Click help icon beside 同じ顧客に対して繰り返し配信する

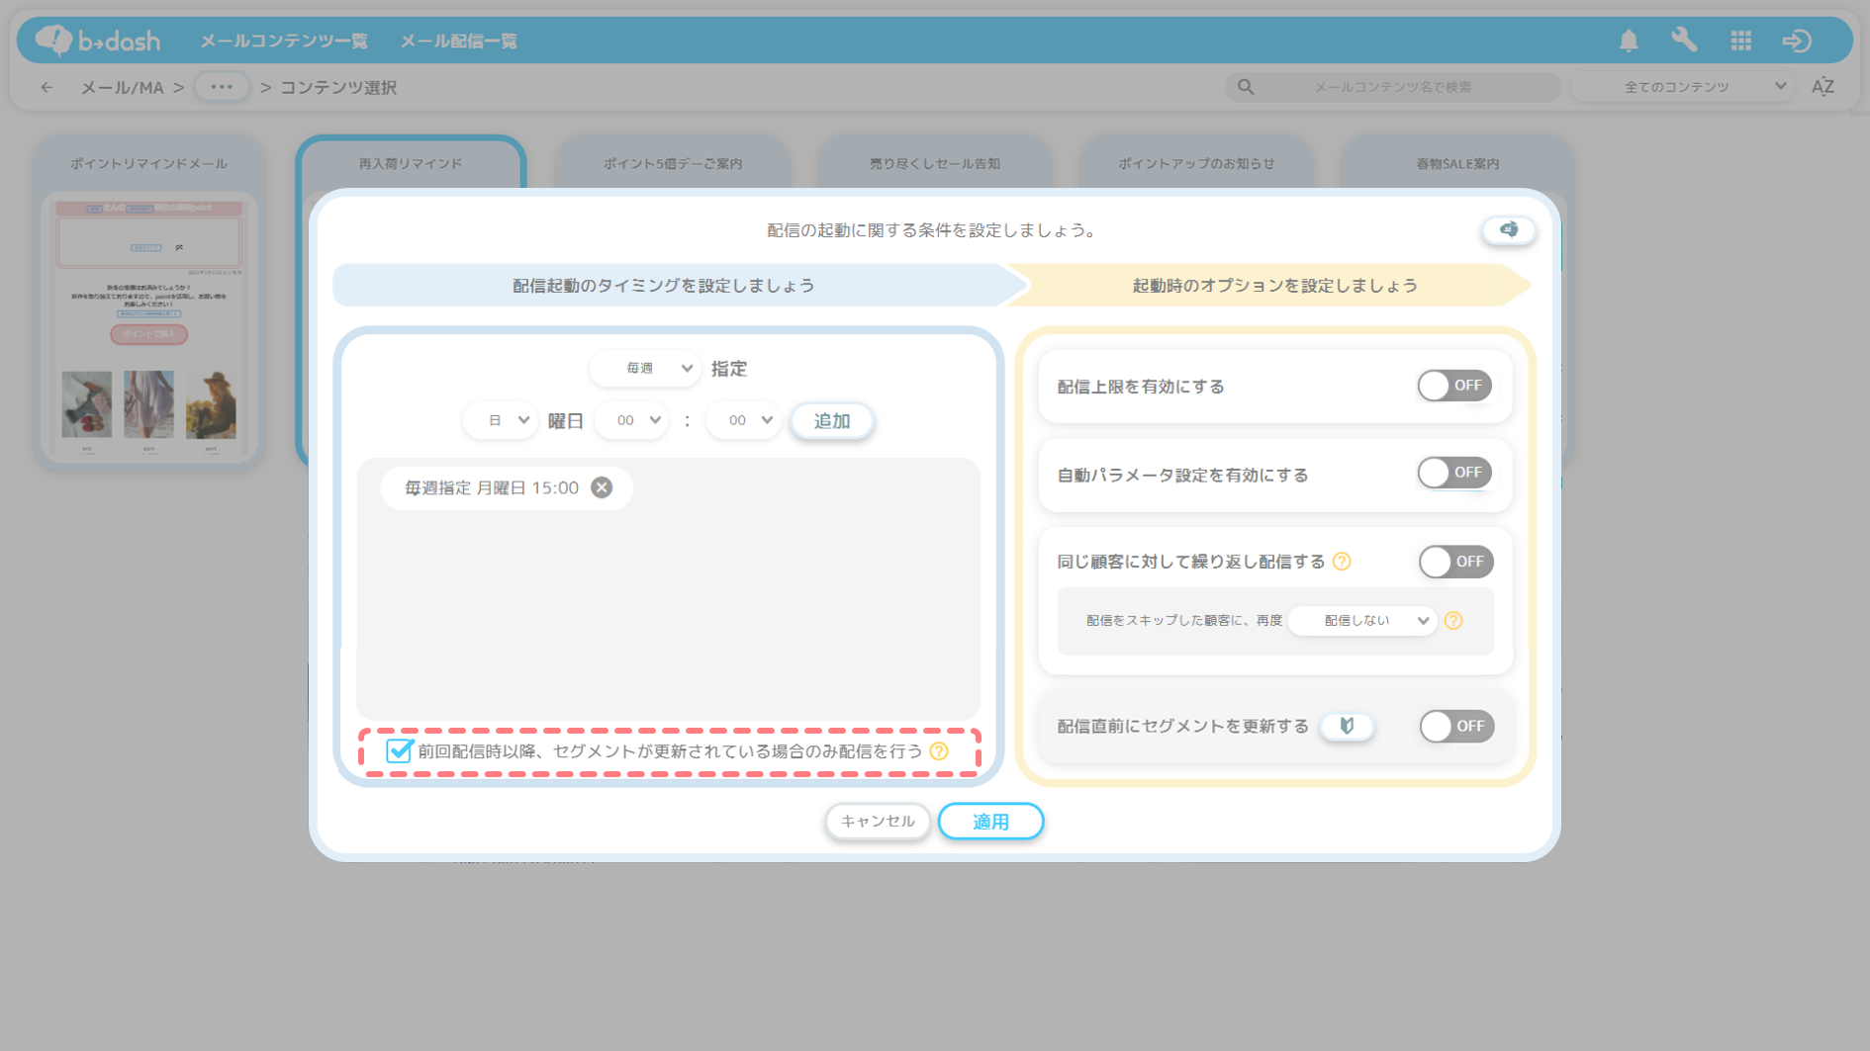pyautogui.click(x=1342, y=562)
